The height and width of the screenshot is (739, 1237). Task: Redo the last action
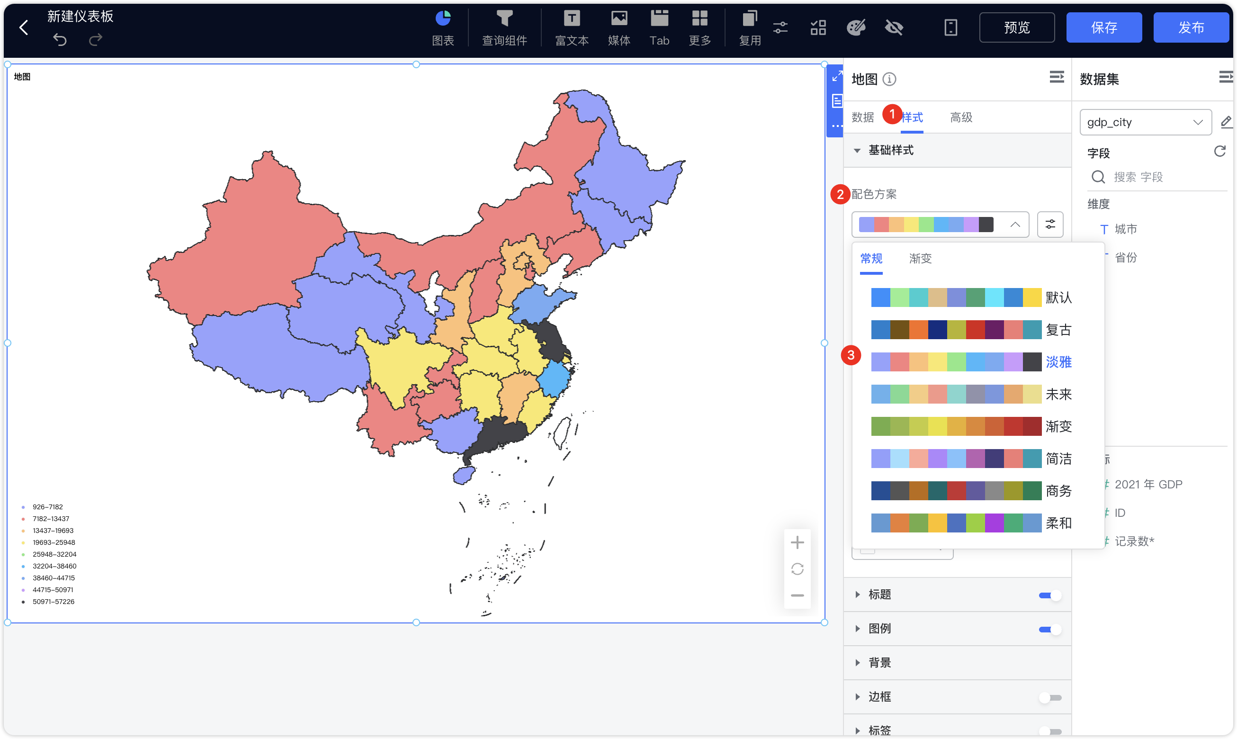click(x=96, y=39)
